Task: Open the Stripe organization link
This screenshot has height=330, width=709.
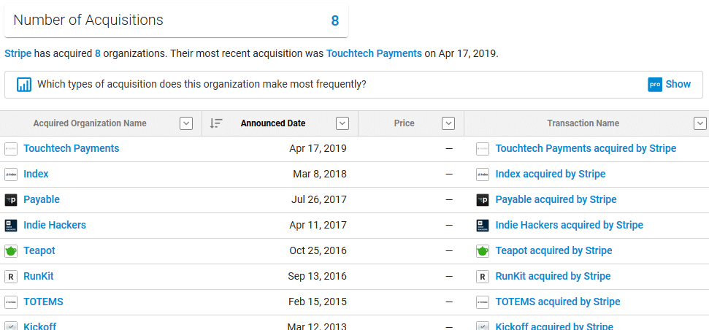Action: (x=18, y=53)
